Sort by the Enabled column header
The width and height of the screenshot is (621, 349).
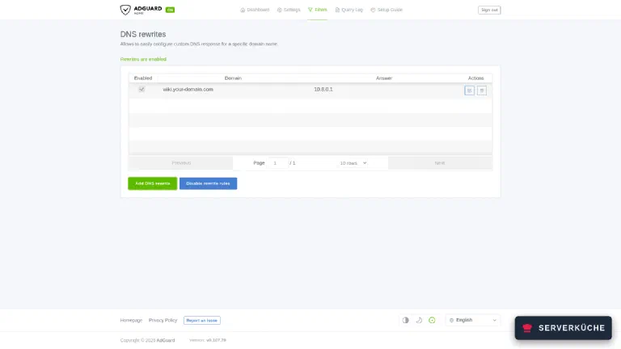coord(143,78)
